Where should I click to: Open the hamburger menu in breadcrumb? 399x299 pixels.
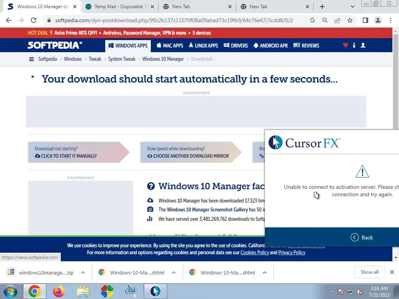click(x=32, y=59)
